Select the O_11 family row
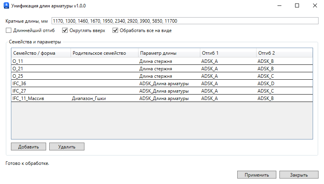Screen dimensions: 324x184 point(162,61)
